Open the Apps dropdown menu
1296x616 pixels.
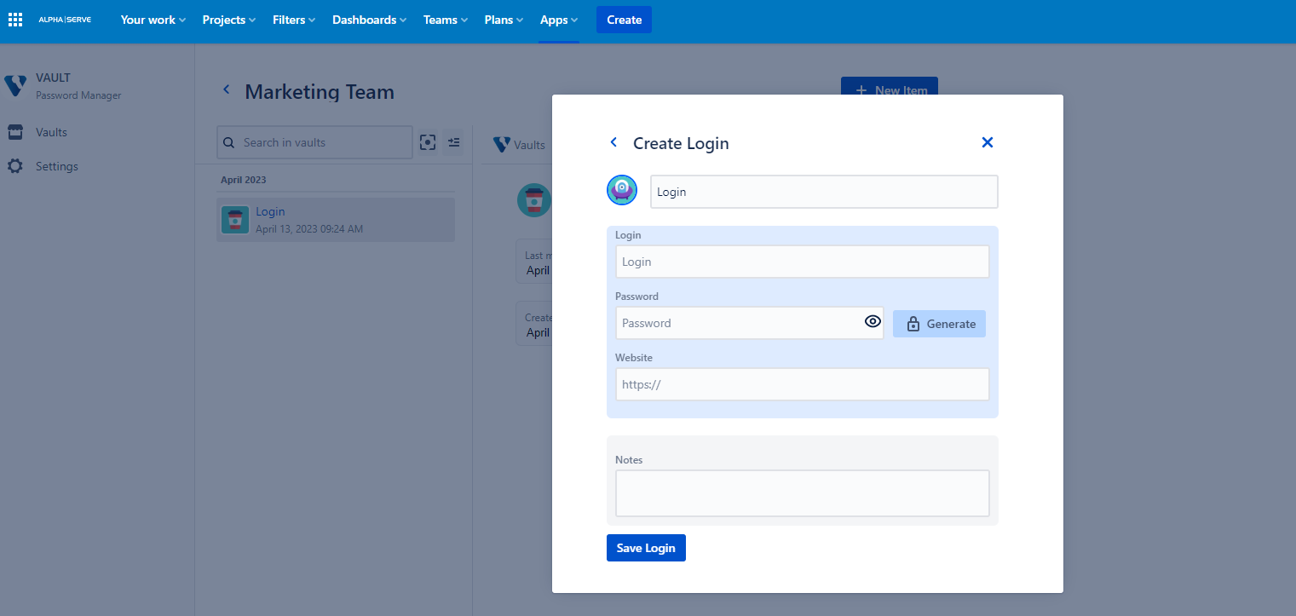[557, 20]
